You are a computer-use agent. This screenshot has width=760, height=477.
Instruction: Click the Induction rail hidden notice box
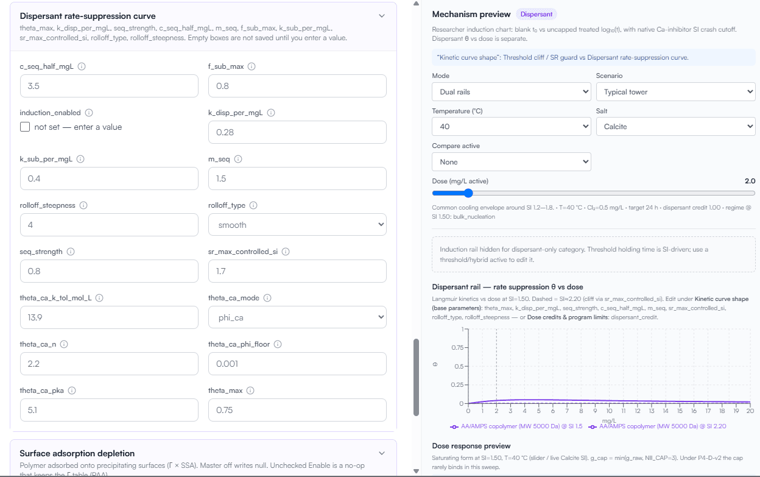tap(594, 254)
